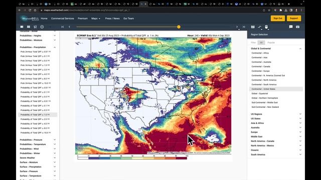
Task: Select Probability of Total QPF ≥ 1.0 in
Action: (38, 114)
